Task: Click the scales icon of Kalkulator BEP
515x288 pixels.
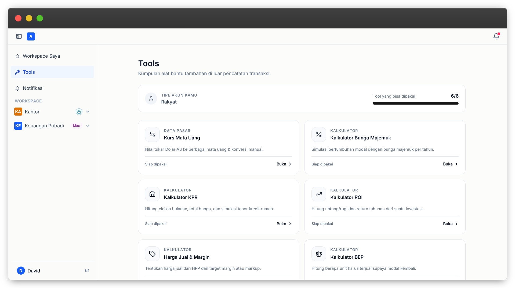Action: point(319,254)
